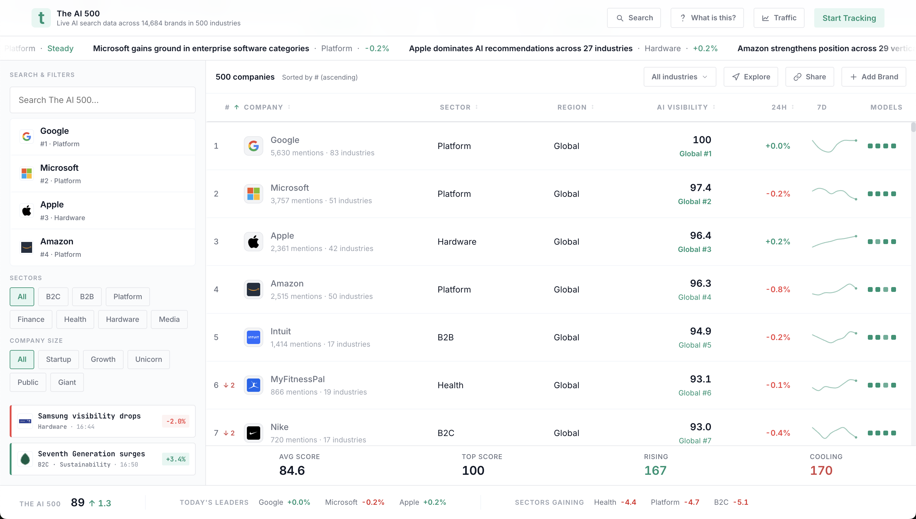The width and height of the screenshot is (916, 519).
Task: Click the Intuit logo in the rankings table
Action: tap(253, 337)
